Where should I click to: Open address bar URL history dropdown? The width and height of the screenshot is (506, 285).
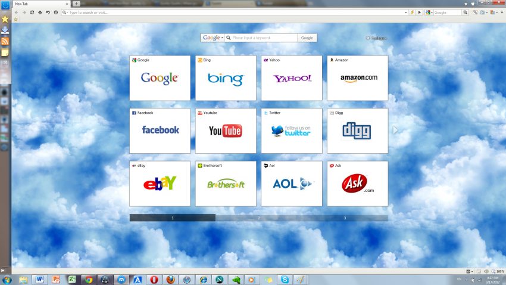point(405,13)
